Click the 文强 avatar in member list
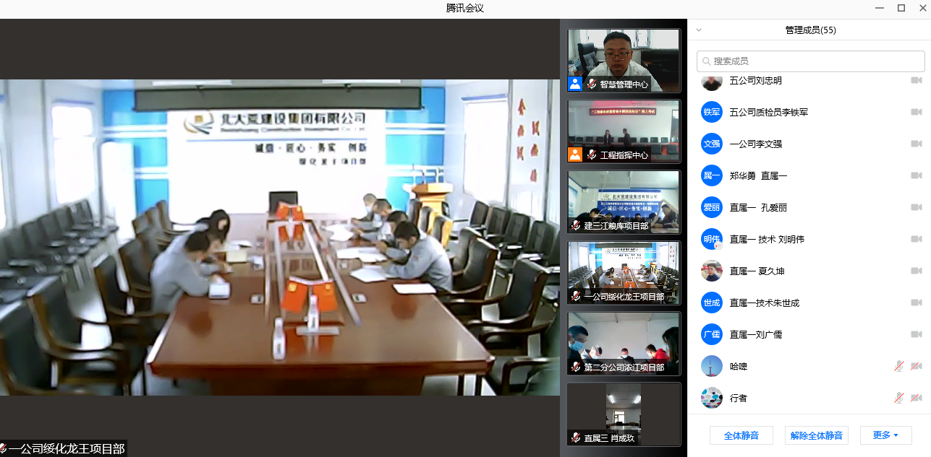This screenshot has height=457, width=931. tap(712, 144)
